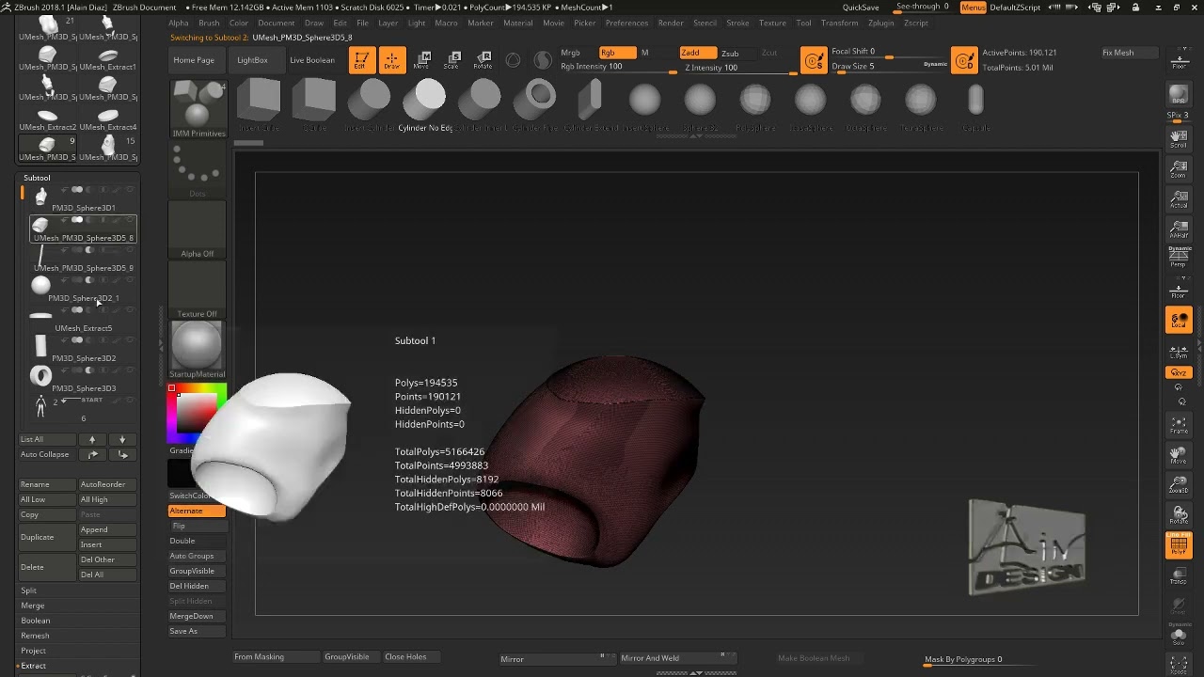Switch to the Move transform icon

click(x=423, y=60)
